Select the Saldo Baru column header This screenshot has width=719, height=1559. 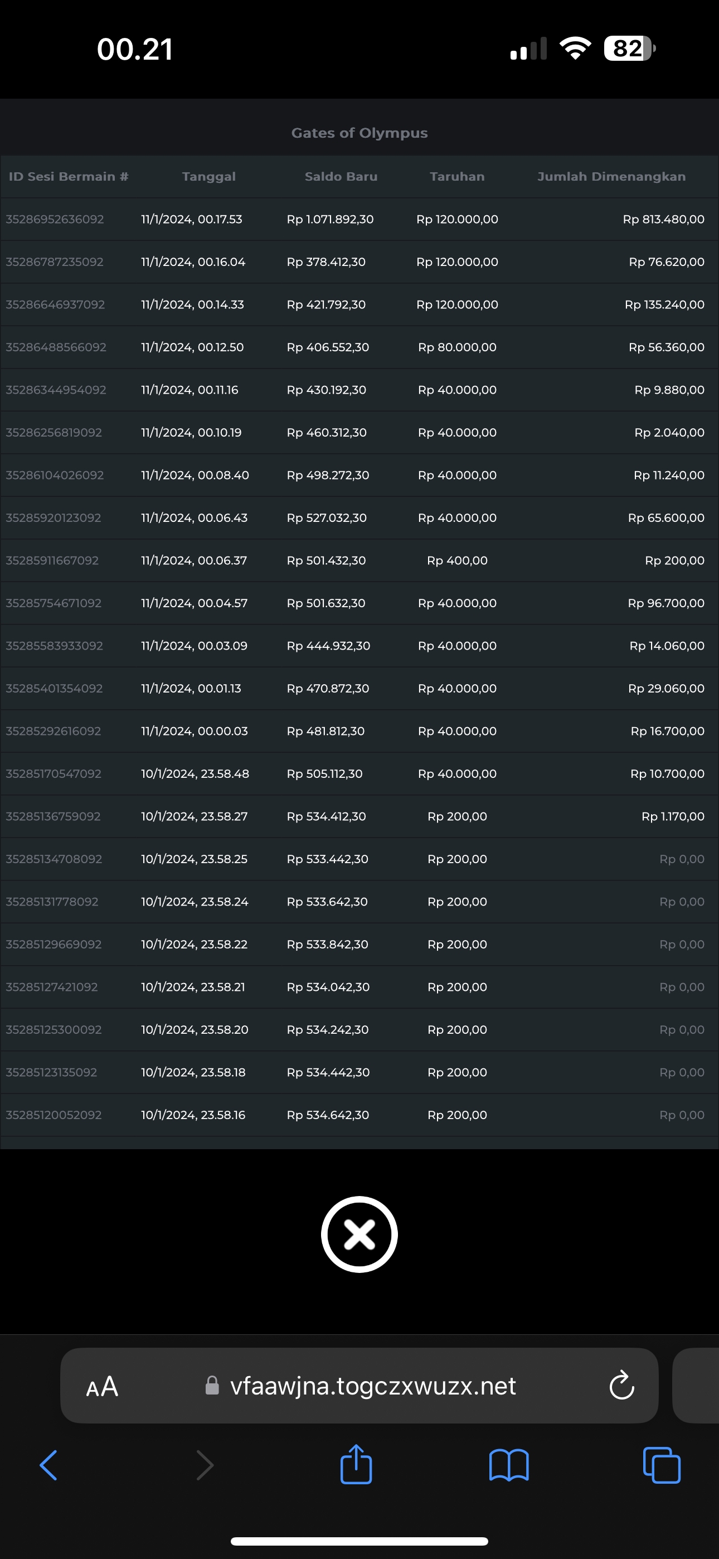[341, 177]
